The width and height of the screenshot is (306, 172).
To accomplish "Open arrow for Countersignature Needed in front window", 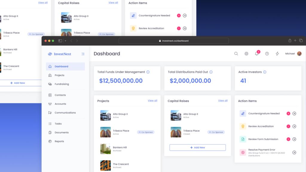I will [294, 113].
